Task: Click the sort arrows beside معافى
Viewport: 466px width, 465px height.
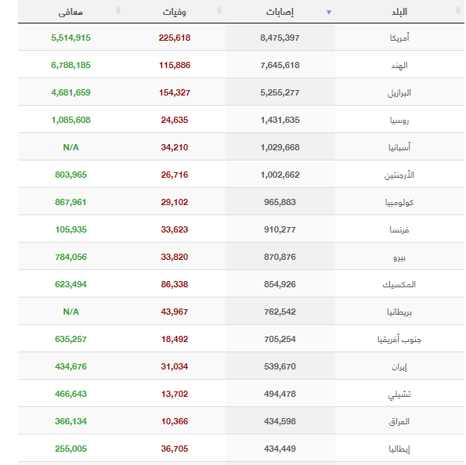Action: point(118,10)
